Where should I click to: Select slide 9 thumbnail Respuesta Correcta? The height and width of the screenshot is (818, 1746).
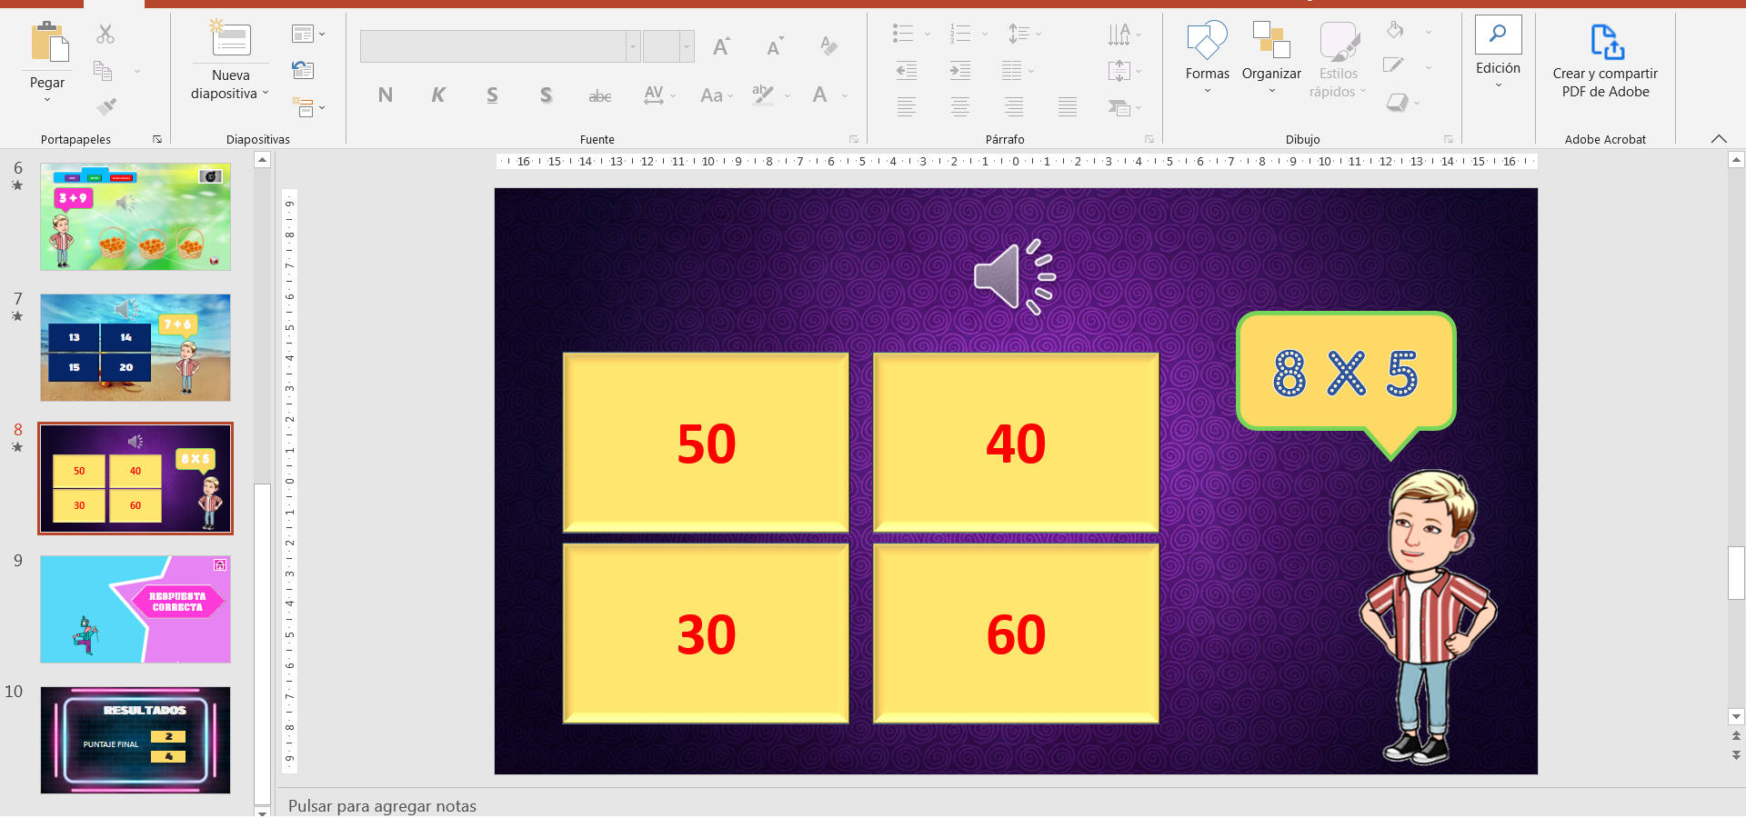(x=135, y=609)
